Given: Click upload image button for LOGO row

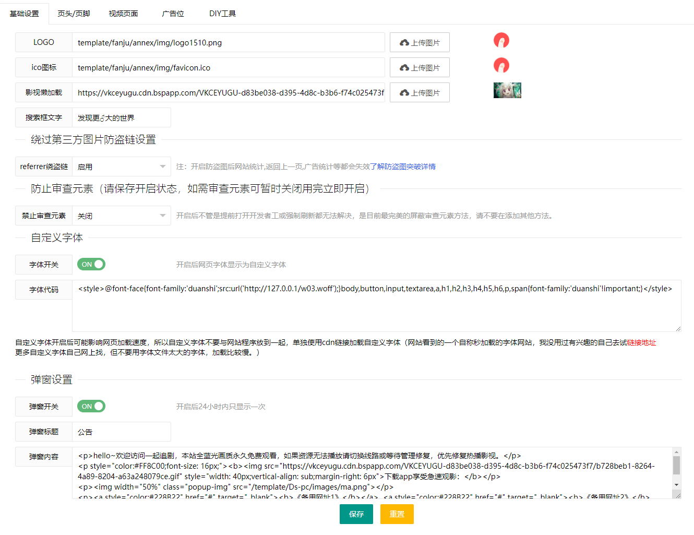Looking at the screenshot, I should coord(420,43).
